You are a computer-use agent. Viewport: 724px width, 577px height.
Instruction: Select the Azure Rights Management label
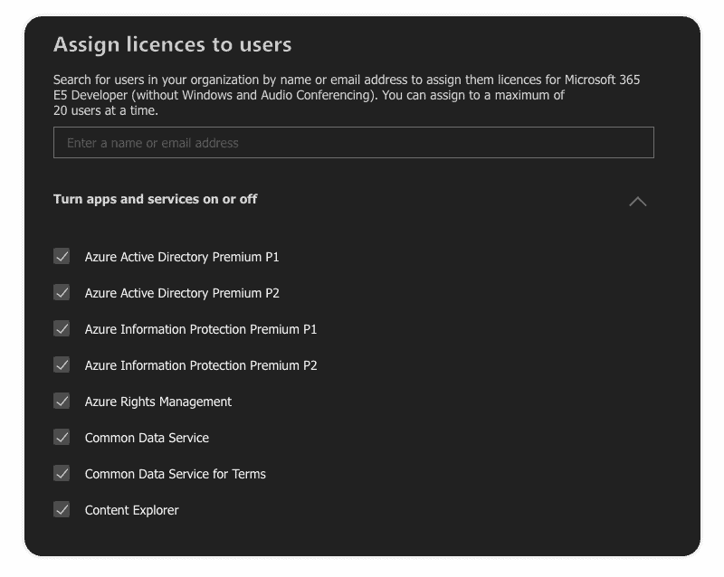click(x=157, y=402)
